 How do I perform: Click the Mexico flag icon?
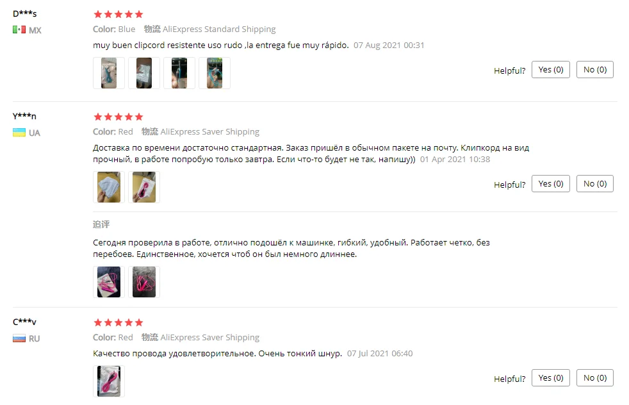(x=19, y=30)
